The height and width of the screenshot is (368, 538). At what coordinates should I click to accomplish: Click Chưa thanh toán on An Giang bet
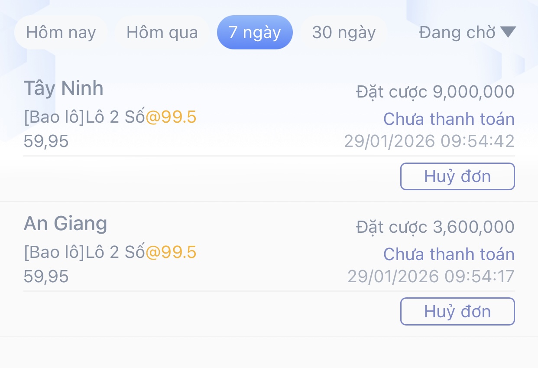[449, 254]
